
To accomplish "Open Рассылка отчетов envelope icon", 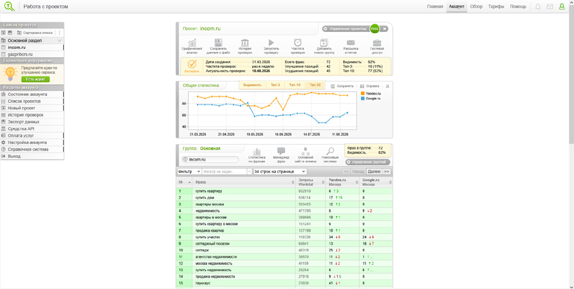I will 351,43.
